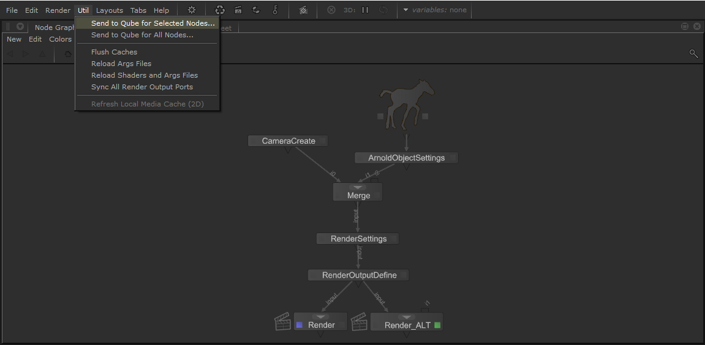Expand the Merge node dropdown arrow
Image resolution: width=705 pixels, height=345 pixels.
[358, 187]
